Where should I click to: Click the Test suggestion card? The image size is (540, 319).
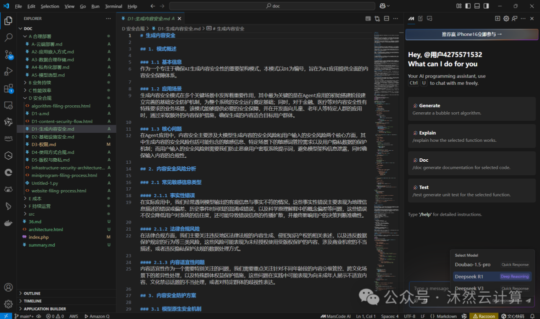coord(472,191)
